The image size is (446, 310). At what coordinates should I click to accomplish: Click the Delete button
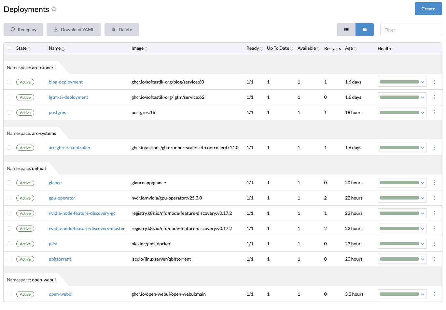pos(122,30)
